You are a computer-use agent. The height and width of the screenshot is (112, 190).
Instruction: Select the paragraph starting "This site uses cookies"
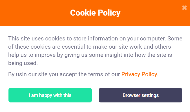coord(95,51)
